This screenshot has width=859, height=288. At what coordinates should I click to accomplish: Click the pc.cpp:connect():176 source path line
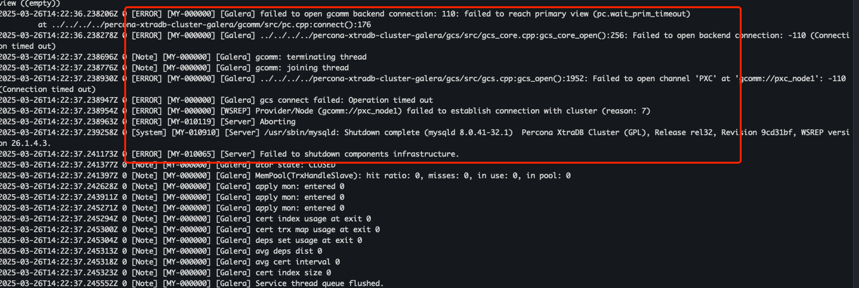pos(208,25)
